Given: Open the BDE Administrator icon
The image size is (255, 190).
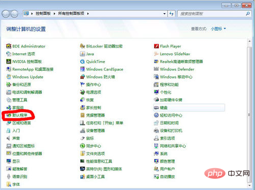Looking at the screenshot, I should click(x=9, y=46).
